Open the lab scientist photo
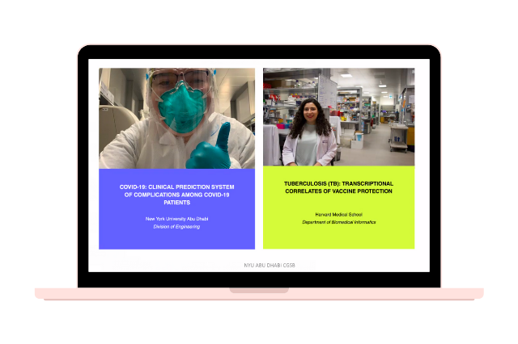518x344 pixels. (x=338, y=116)
